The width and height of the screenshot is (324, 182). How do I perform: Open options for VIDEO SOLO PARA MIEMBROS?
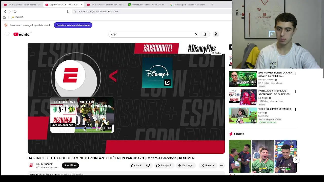coord(295,109)
